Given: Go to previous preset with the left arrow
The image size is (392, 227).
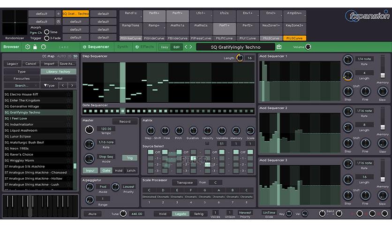Looking at the screenshot, I should [x=186, y=47].
